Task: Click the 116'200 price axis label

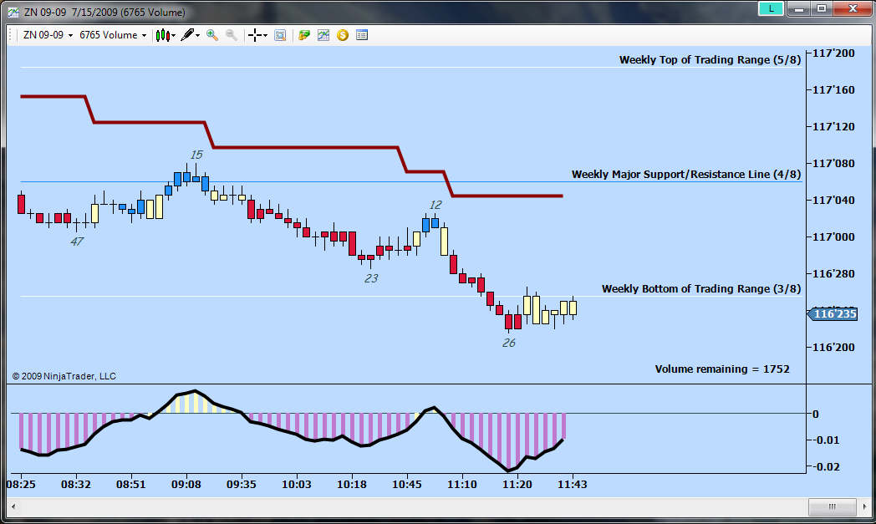Action: (x=833, y=347)
